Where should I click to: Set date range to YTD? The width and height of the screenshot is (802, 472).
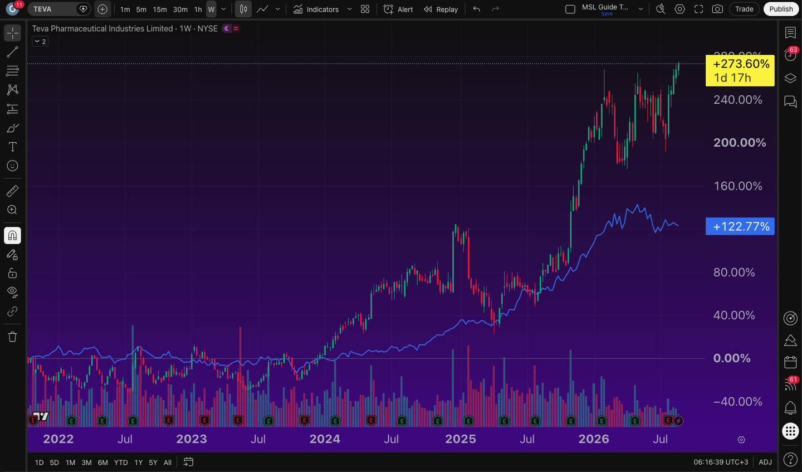121,463
